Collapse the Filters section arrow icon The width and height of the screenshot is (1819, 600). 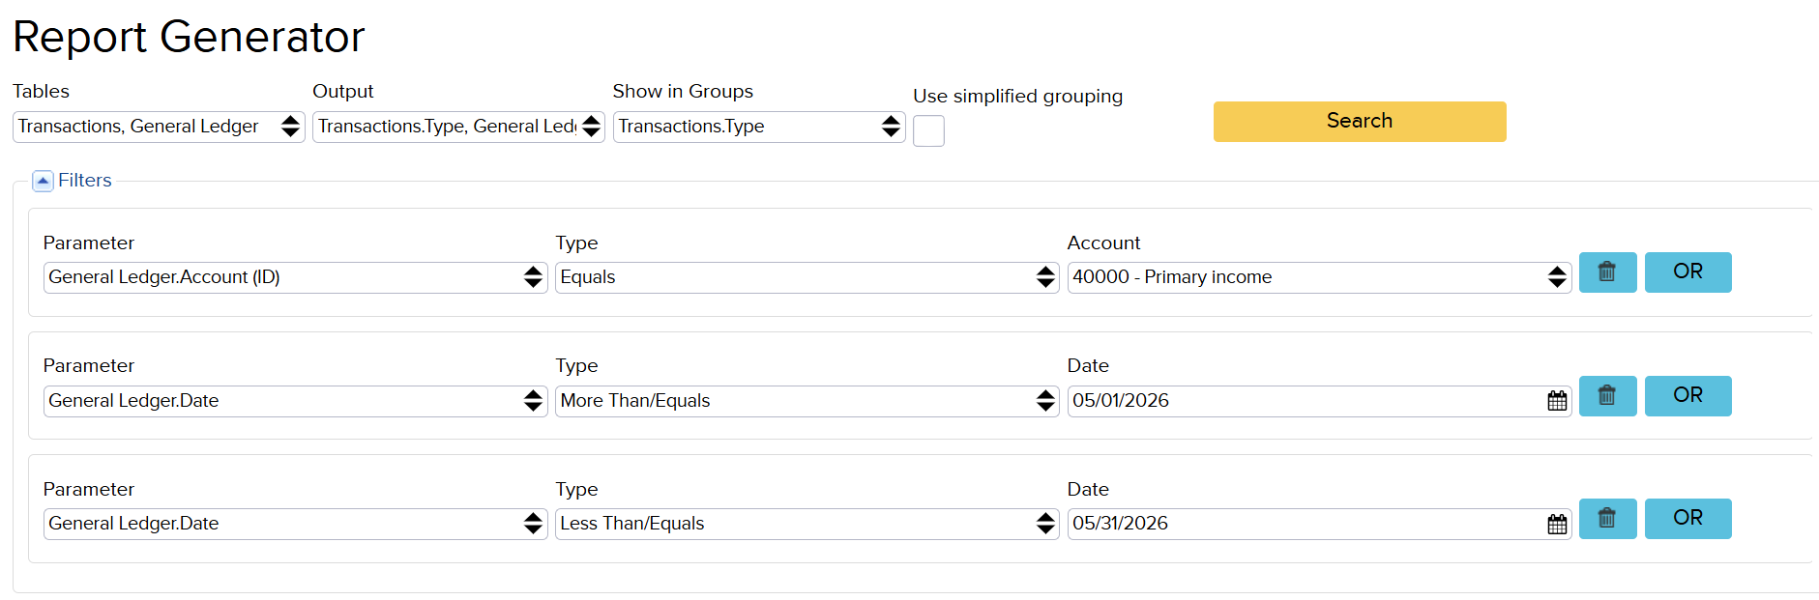click(x=43, y=181)
